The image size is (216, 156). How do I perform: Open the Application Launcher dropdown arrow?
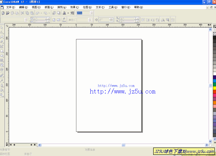(x=68, y=13)
